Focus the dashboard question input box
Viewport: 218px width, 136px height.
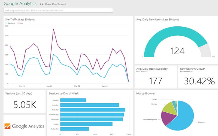coord(58,10)
